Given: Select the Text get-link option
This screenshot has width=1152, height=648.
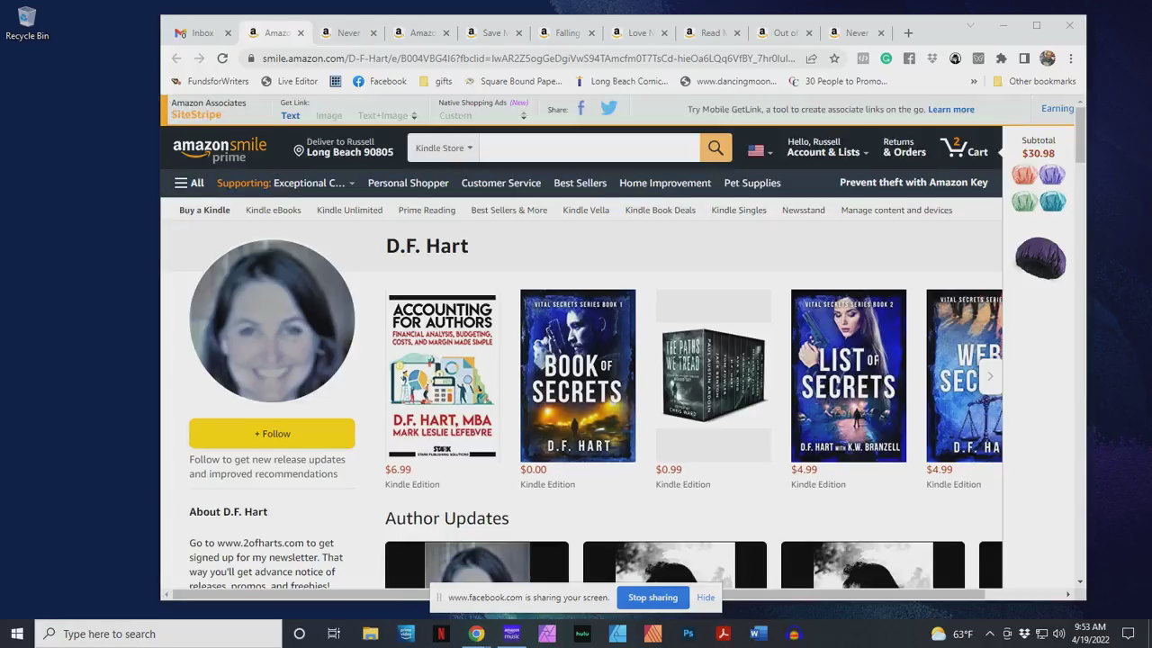Looking at the screenshot, I should pyautogui.click(x=290, y=115).
